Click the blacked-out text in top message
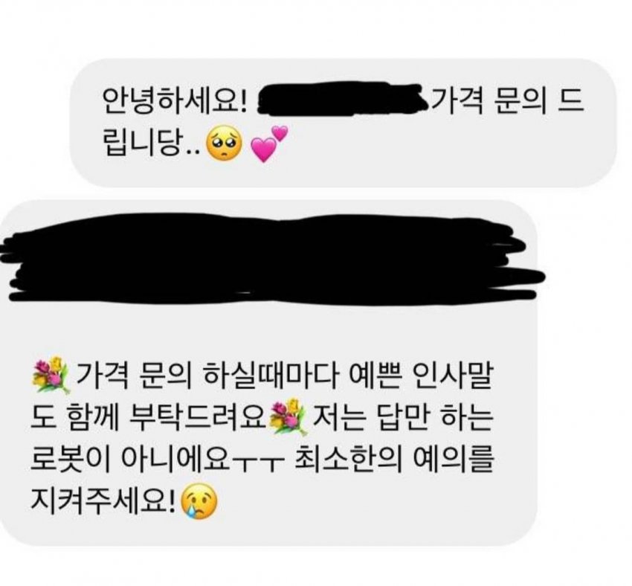This screenshot has height=586, width=632. (x=343, y=99)
